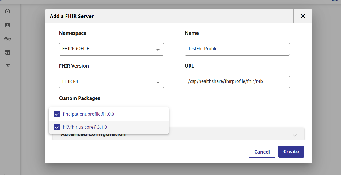Image resolution: width=341 pixels, height=175 pixels.
Task: Focus the URL input field
Action: tap(237, 82)
